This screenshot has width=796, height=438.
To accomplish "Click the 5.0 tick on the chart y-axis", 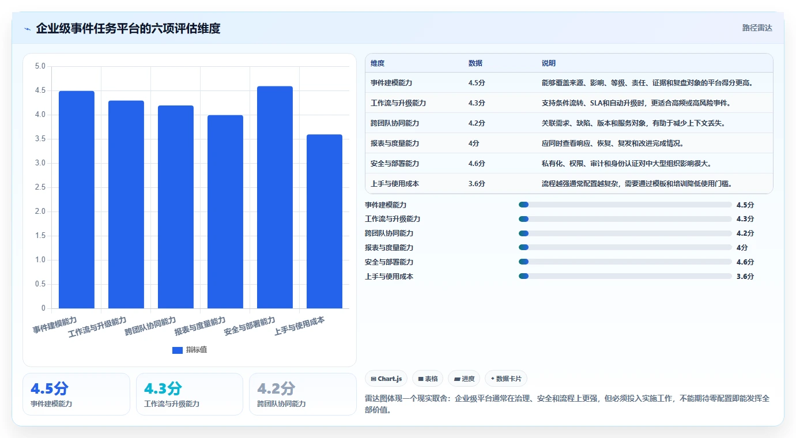I will tap(40, 66).
